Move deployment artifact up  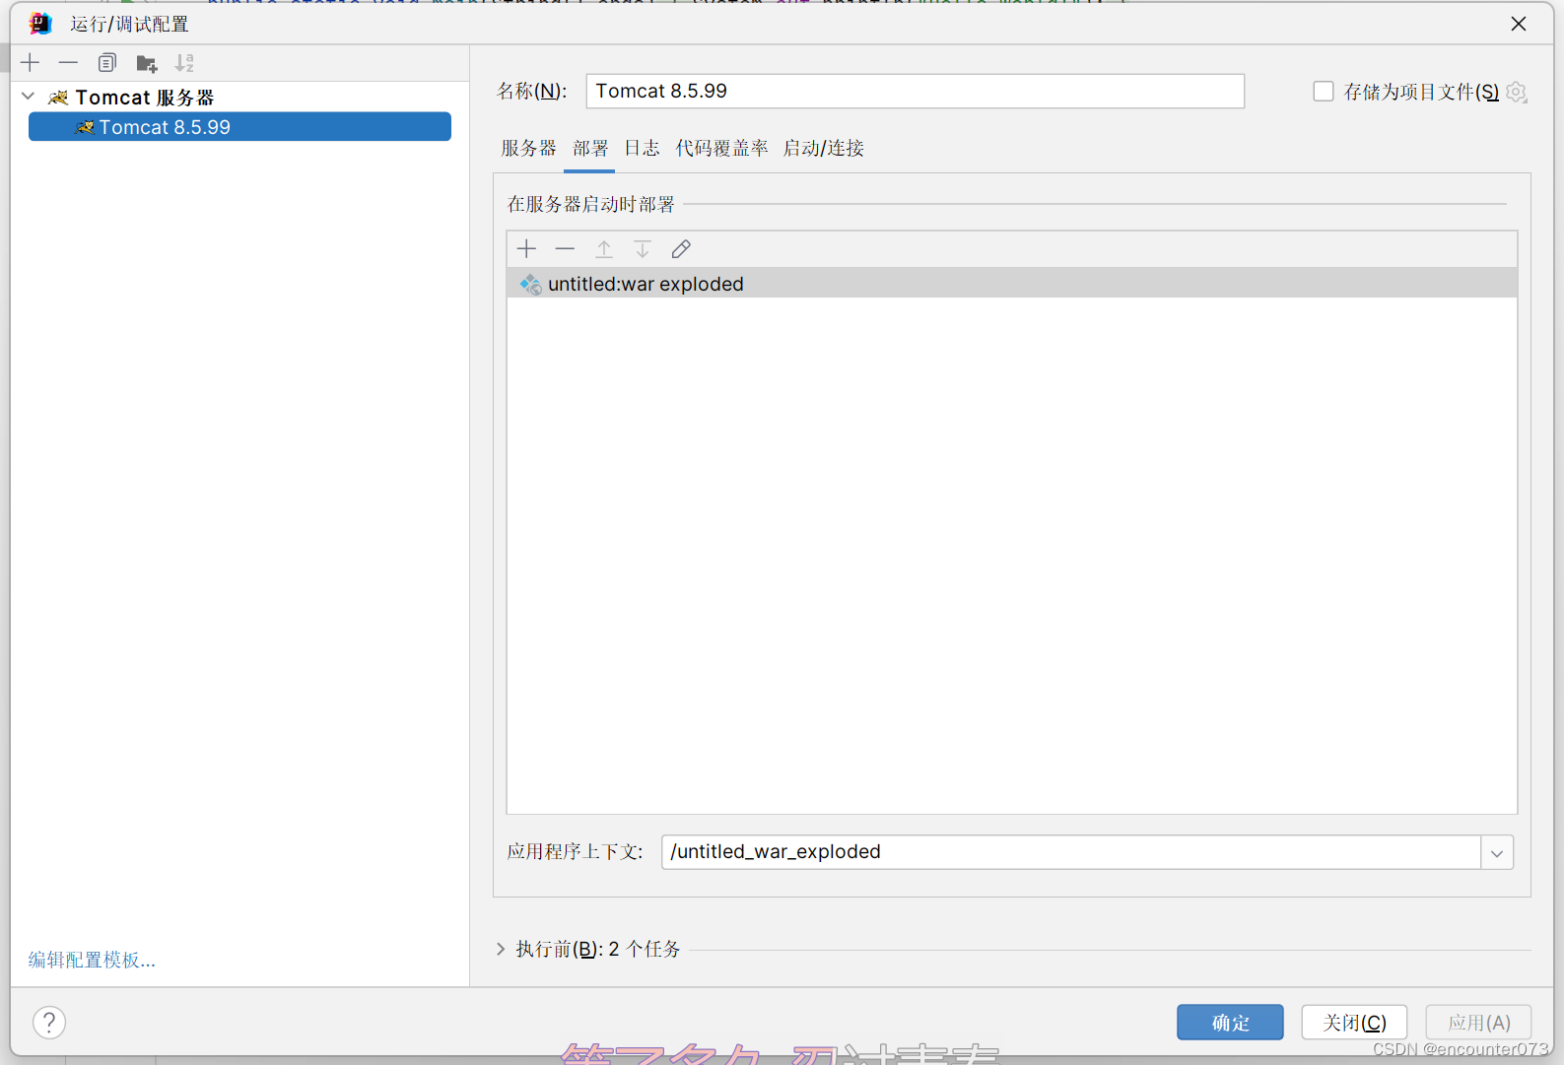[x=603, y=249]
